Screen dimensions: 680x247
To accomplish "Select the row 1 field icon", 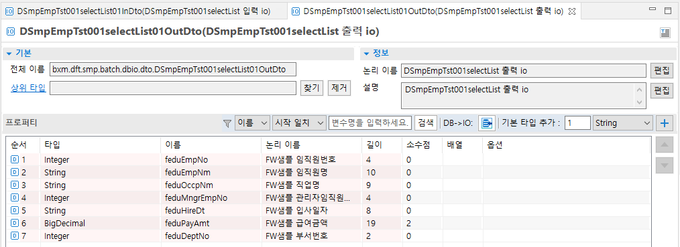I will point(14,159).
